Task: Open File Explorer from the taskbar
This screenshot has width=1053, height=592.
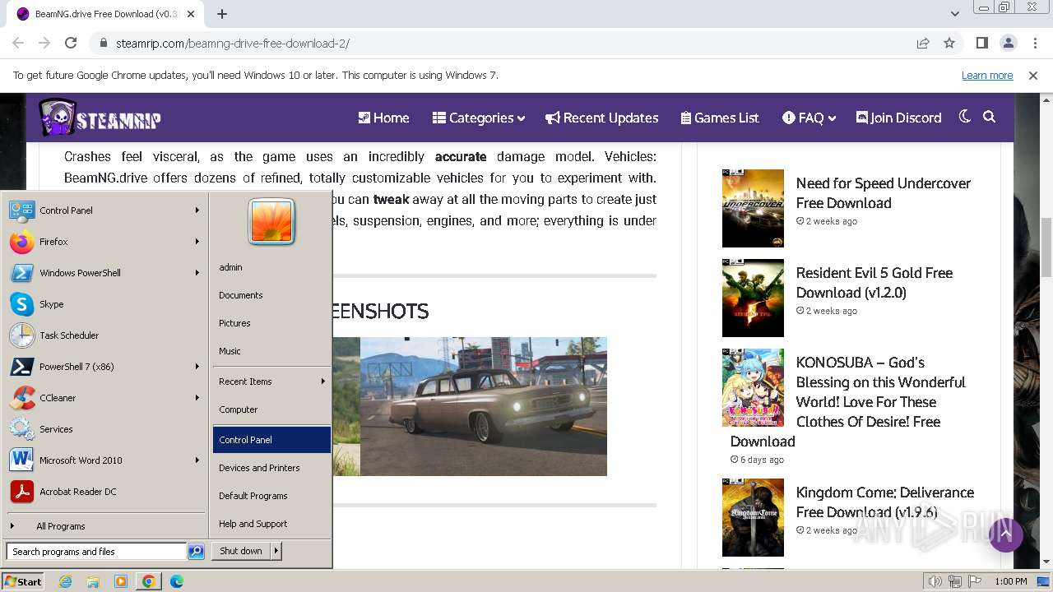Action: (93, 581)
